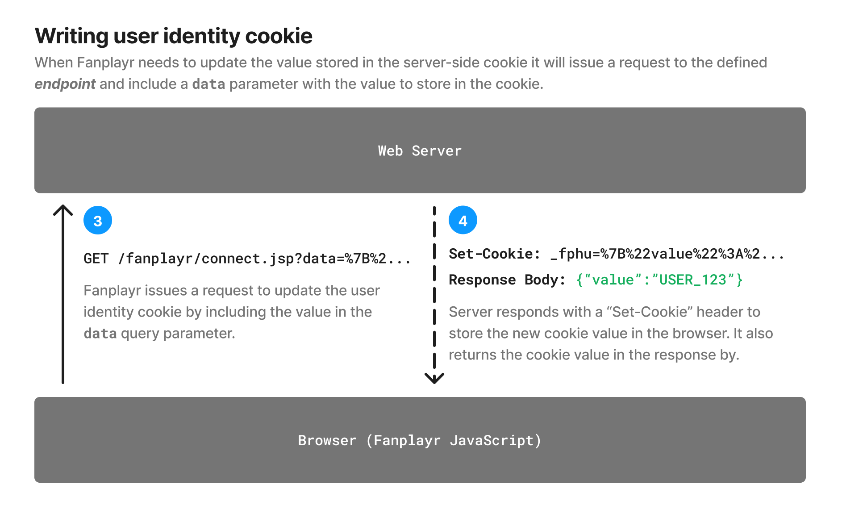Image resolution: width=842 pixels, height=518 pixels.
Task: Click the bold 'data' word in intro paragraph
Action: 208,84
